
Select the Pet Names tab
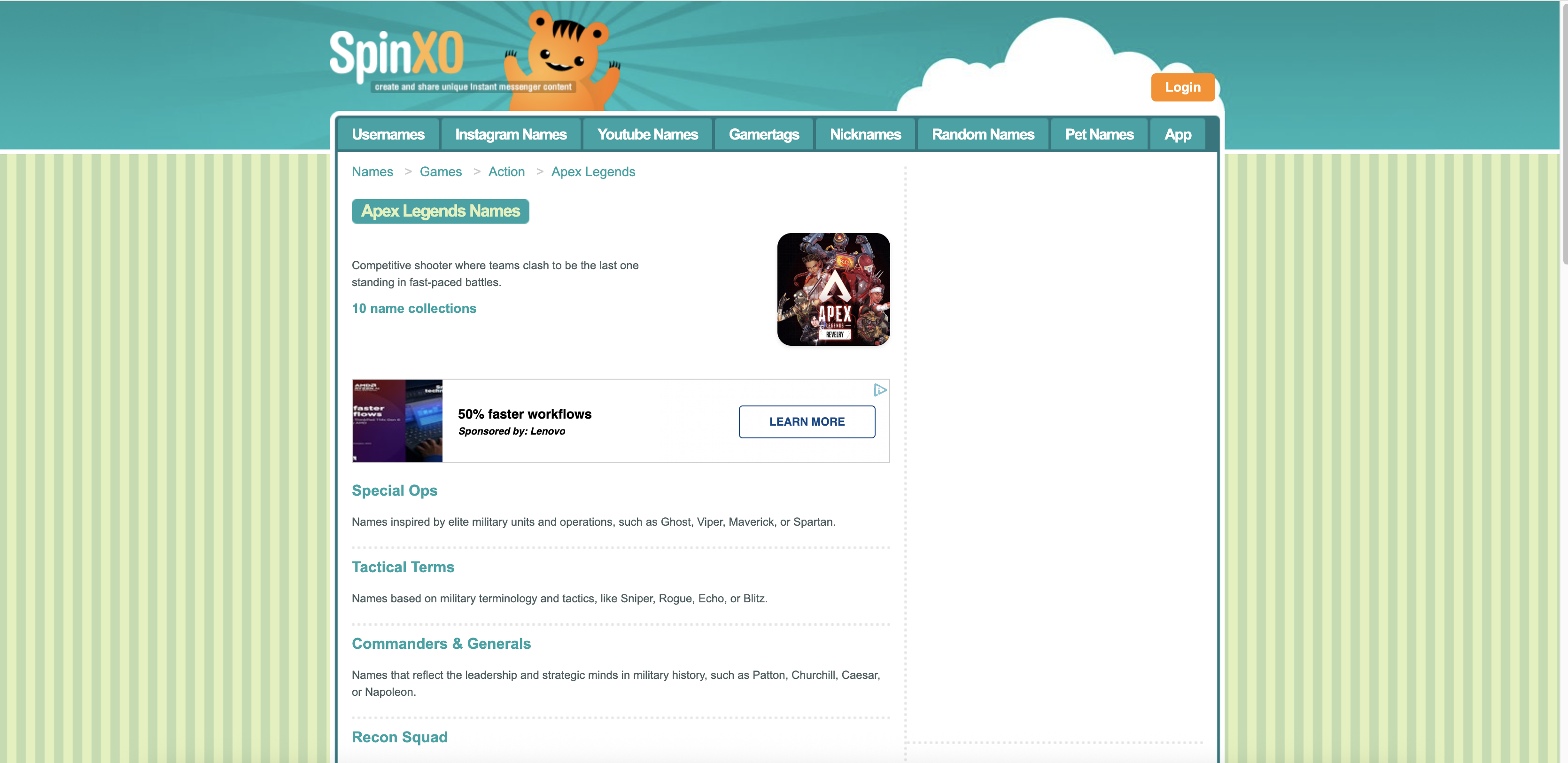(x=1099, y=134)
